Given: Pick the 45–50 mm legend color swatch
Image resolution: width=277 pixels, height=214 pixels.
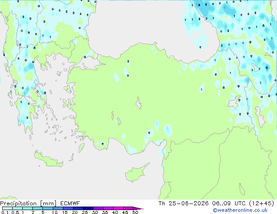Looking at the screenshot, I should [128, 208].
